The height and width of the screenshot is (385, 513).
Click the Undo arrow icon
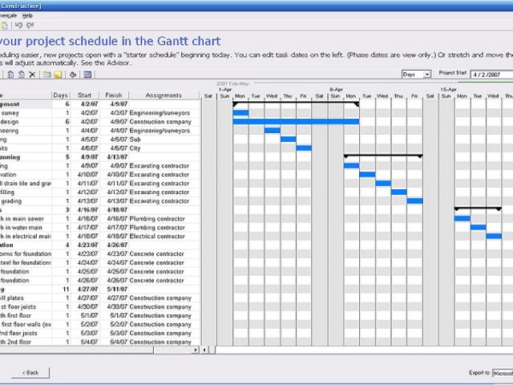[x=18, y=25]
